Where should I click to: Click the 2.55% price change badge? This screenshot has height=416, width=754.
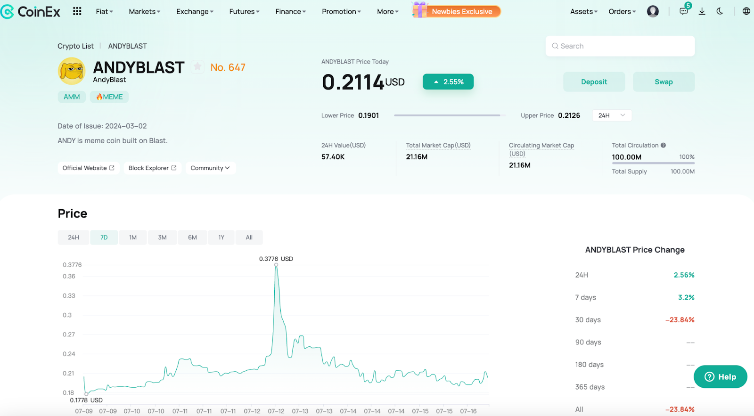448,82
